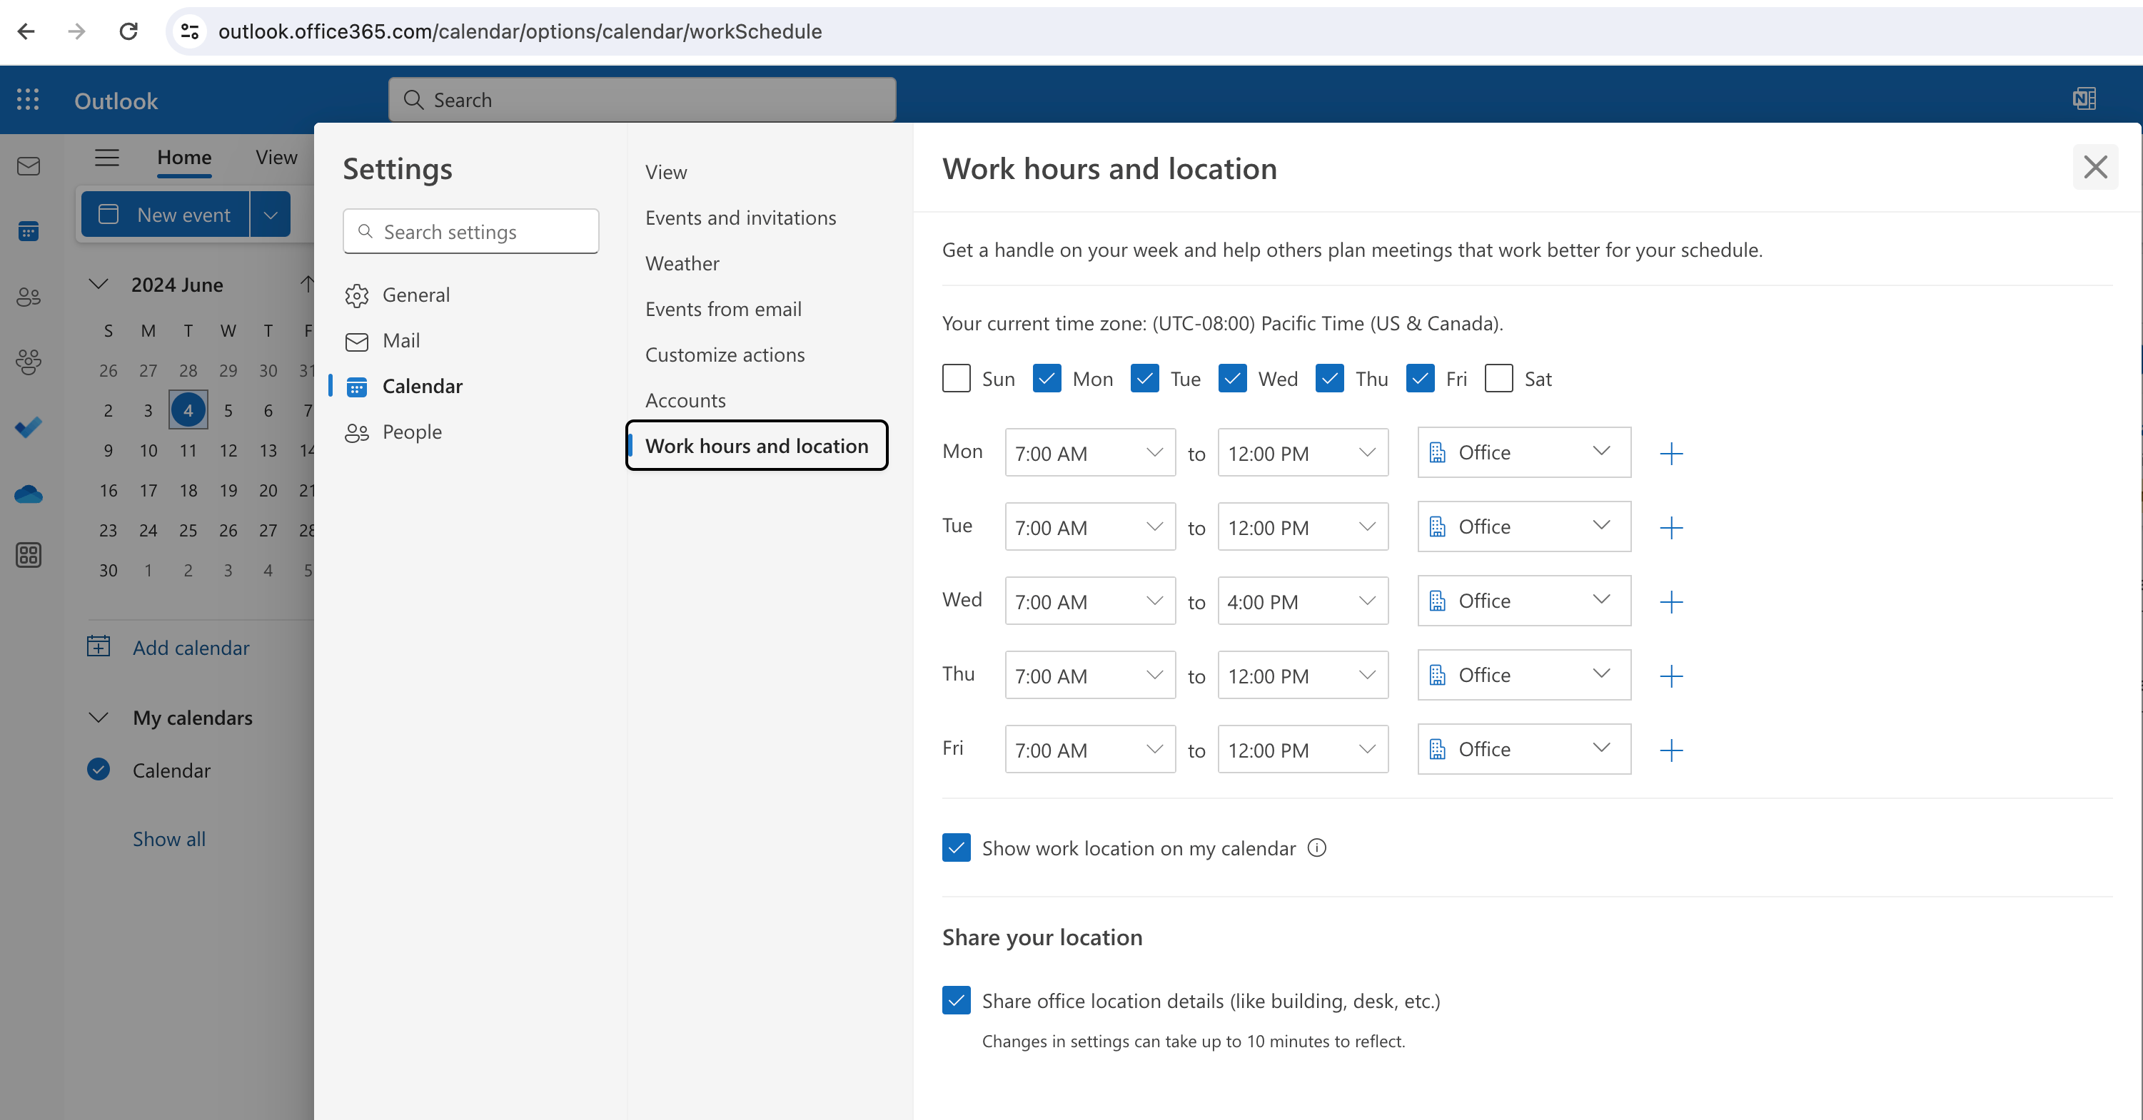The width and height of the screenshot is (2143, 1120).
Task: Toggle Show work location on my calendar
Action: (x=956, y=848)
